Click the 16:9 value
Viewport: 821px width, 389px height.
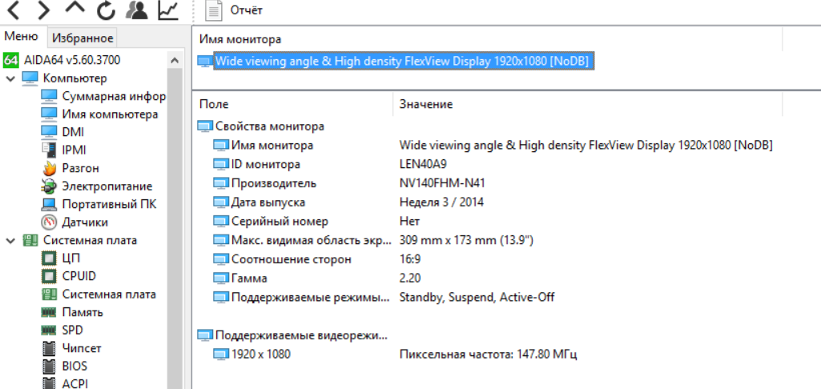click(x=409, y=259)
